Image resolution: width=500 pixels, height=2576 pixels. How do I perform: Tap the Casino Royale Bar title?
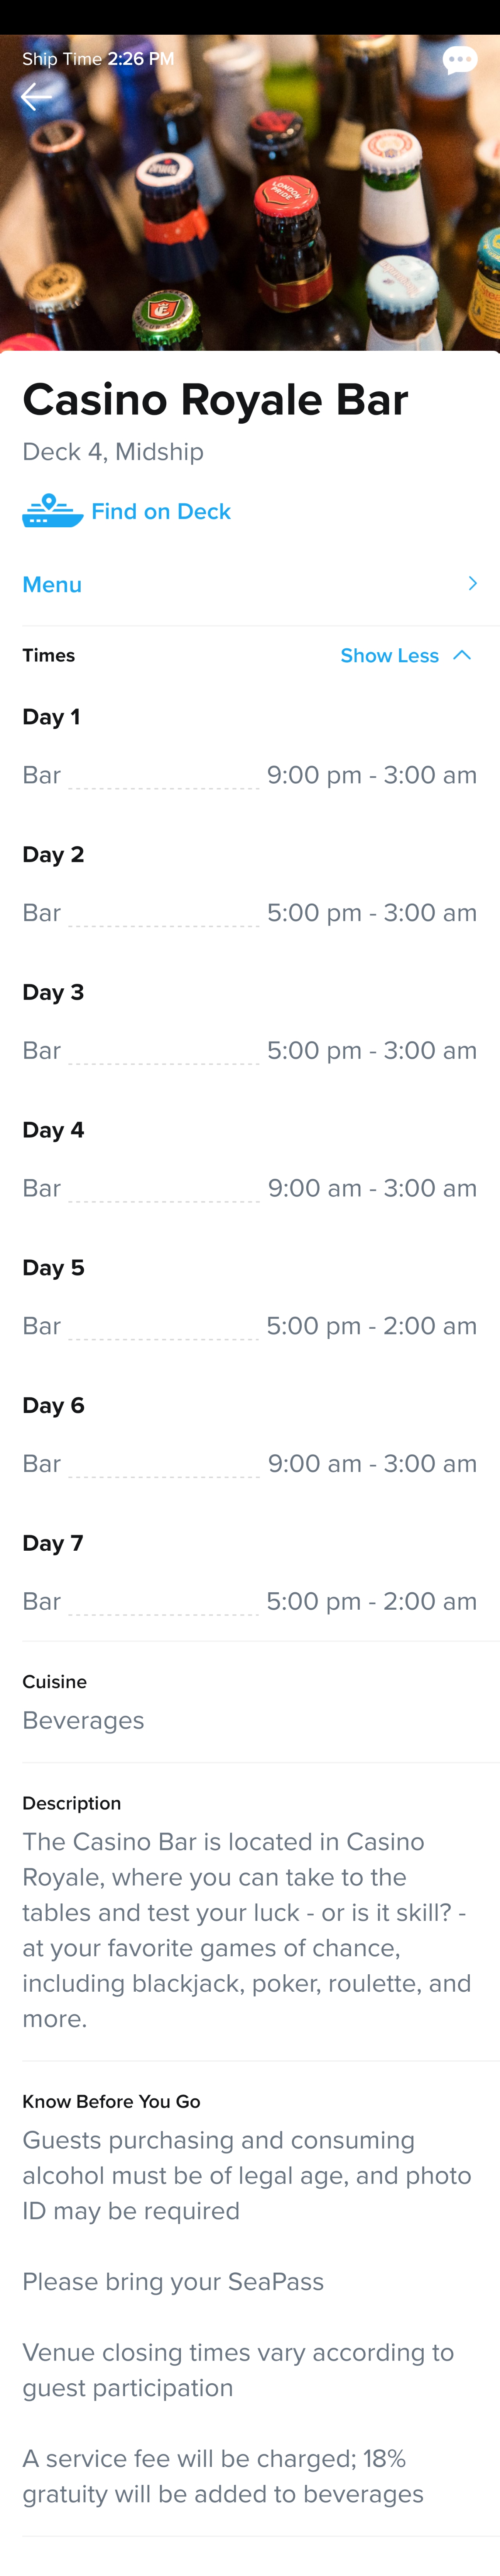pos(215,400)
